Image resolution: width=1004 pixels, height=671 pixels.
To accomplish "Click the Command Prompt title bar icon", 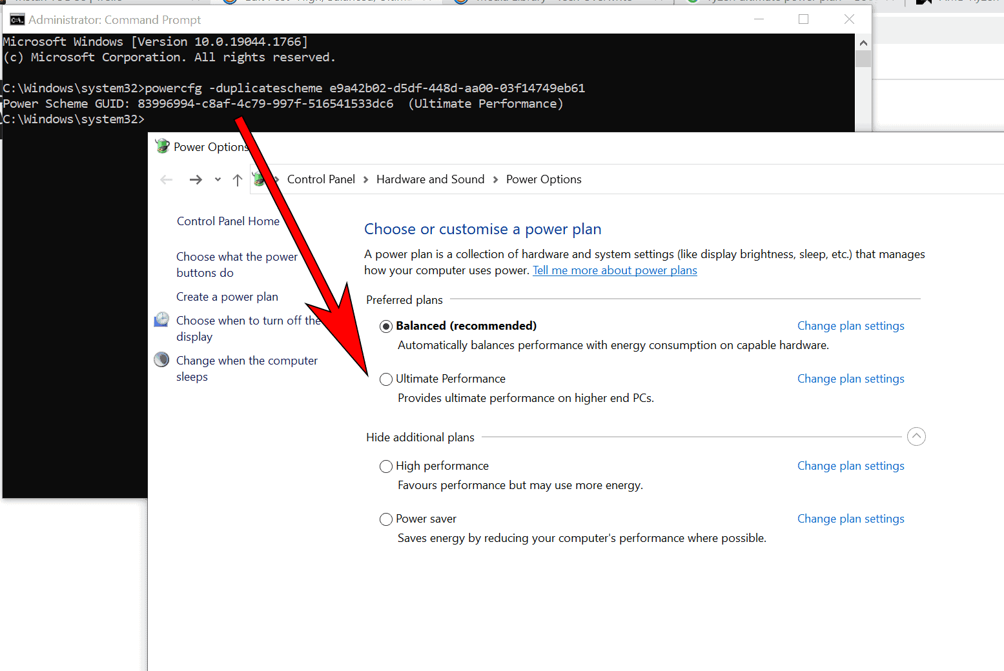I will (17, 19).
